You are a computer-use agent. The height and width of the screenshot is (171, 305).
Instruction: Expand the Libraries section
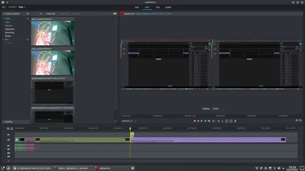pyautogui.click(x=3, y=122)
